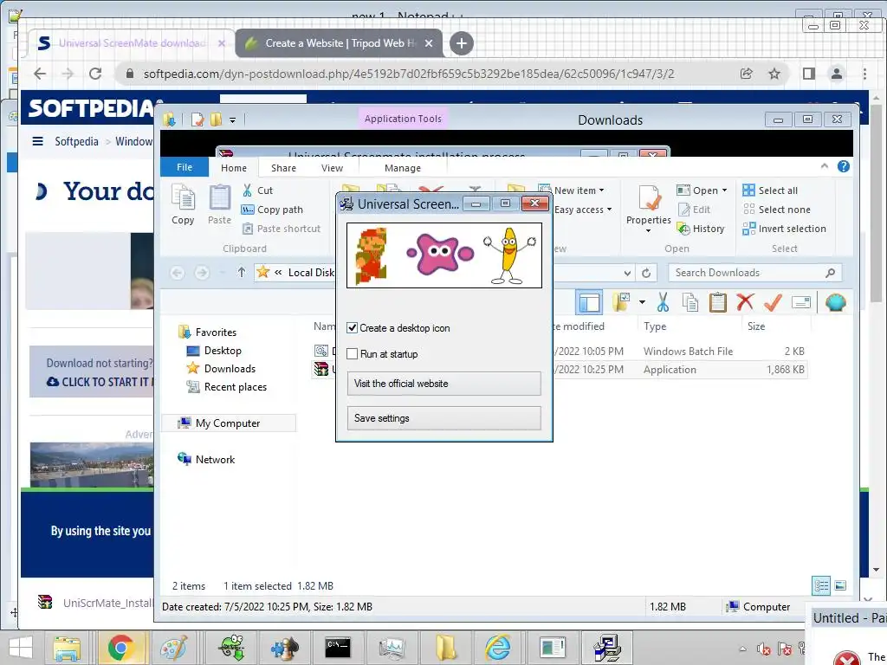The height and width of the screenshot is (665, 887).
Task: Switch to the Share ribbon tab
Action: tap(283, 168)
